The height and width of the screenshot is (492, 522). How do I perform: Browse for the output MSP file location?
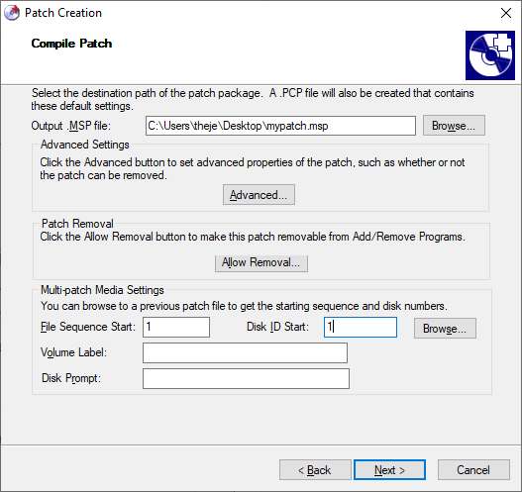point(454,126)
